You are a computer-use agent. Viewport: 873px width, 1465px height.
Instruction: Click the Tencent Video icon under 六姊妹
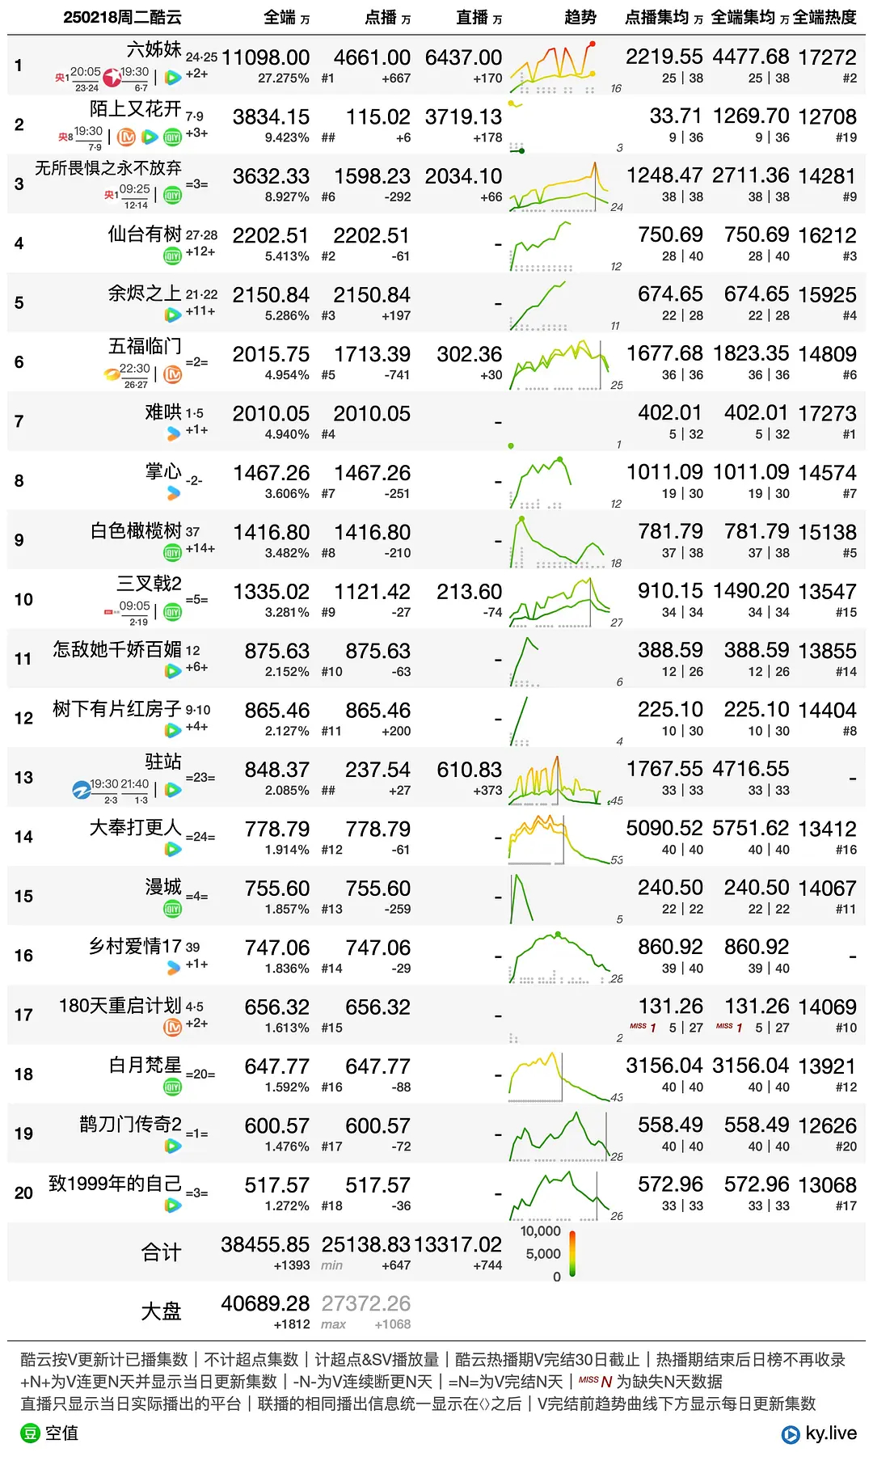172,78
